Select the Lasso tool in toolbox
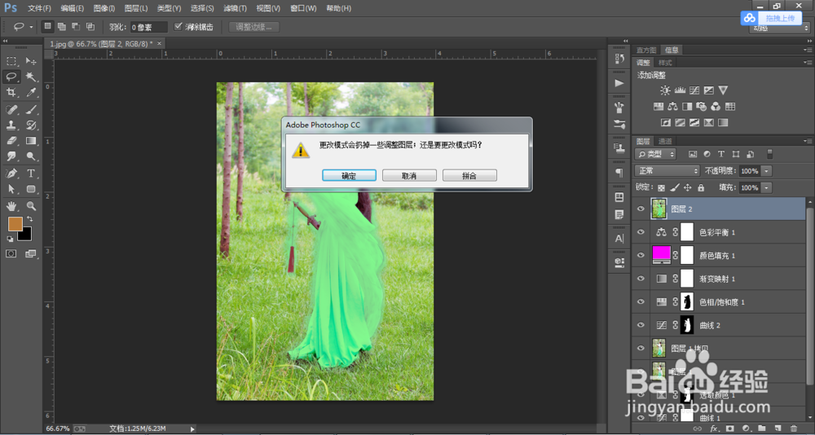 point(11,77)
